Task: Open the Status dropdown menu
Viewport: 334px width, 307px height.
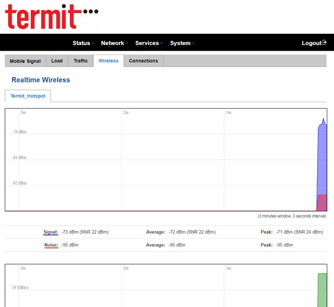Action: pos(83,43)
